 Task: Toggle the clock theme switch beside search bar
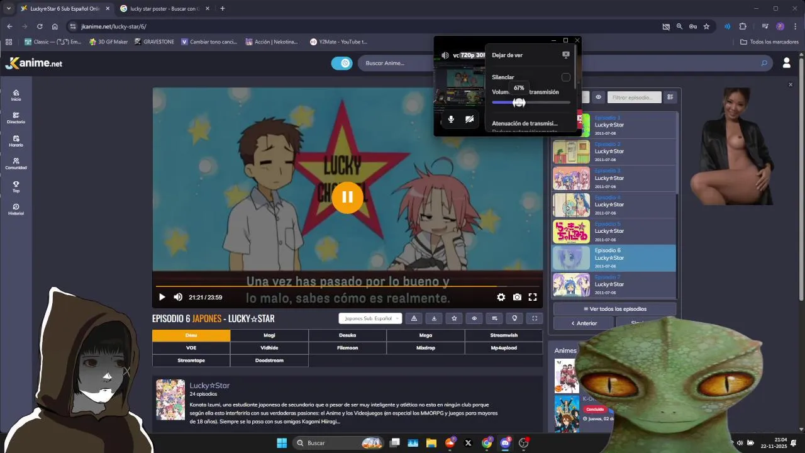click(342, 63)
